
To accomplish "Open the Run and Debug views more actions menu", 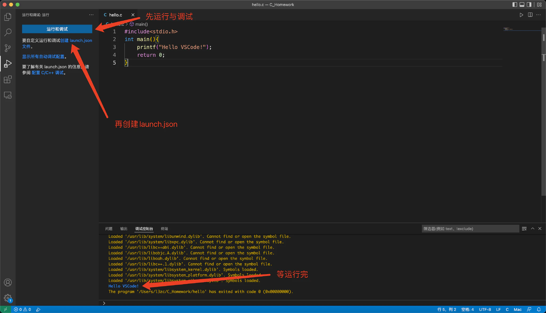I will (x=91, y=15).
